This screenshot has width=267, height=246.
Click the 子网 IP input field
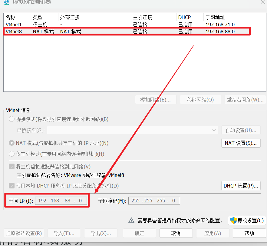point(61,201)
